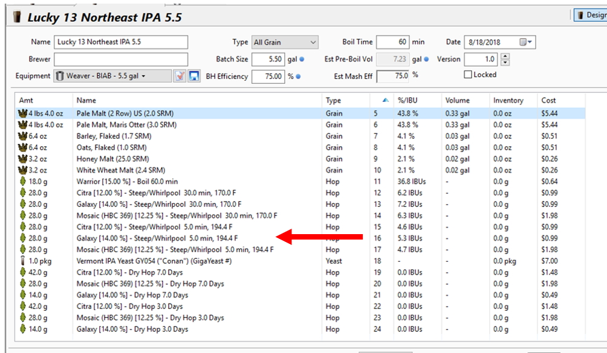Click yeast vial icon for Vermont IPA Yeast
Screen dimensions: 607x353
click(22, 261)
